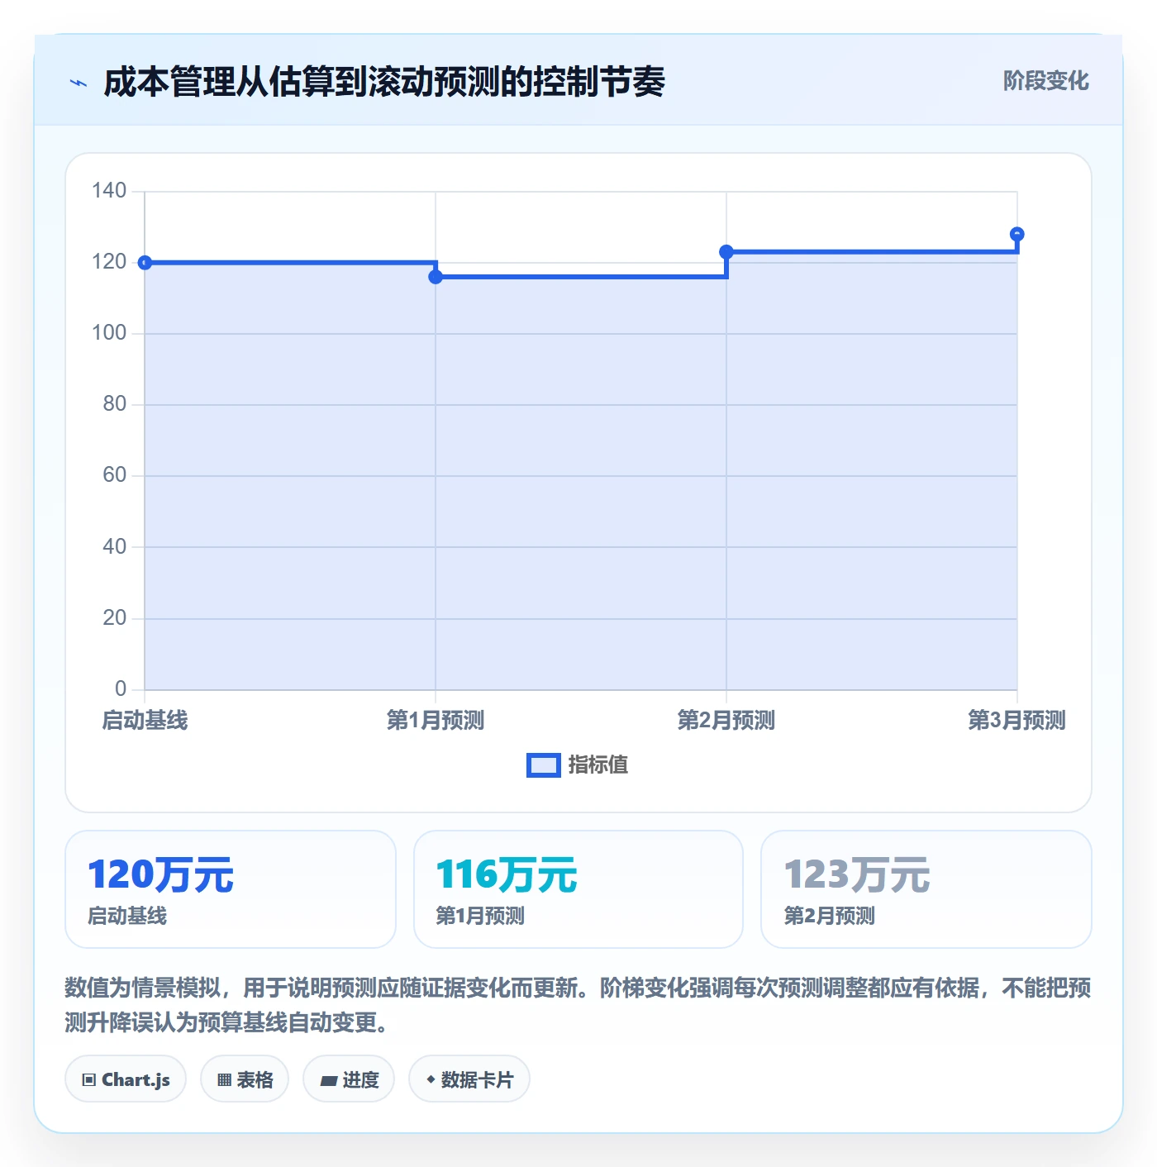Click the 进度 tag chip
This screenshot has width=1157, height=1167.
(349, 1079)
